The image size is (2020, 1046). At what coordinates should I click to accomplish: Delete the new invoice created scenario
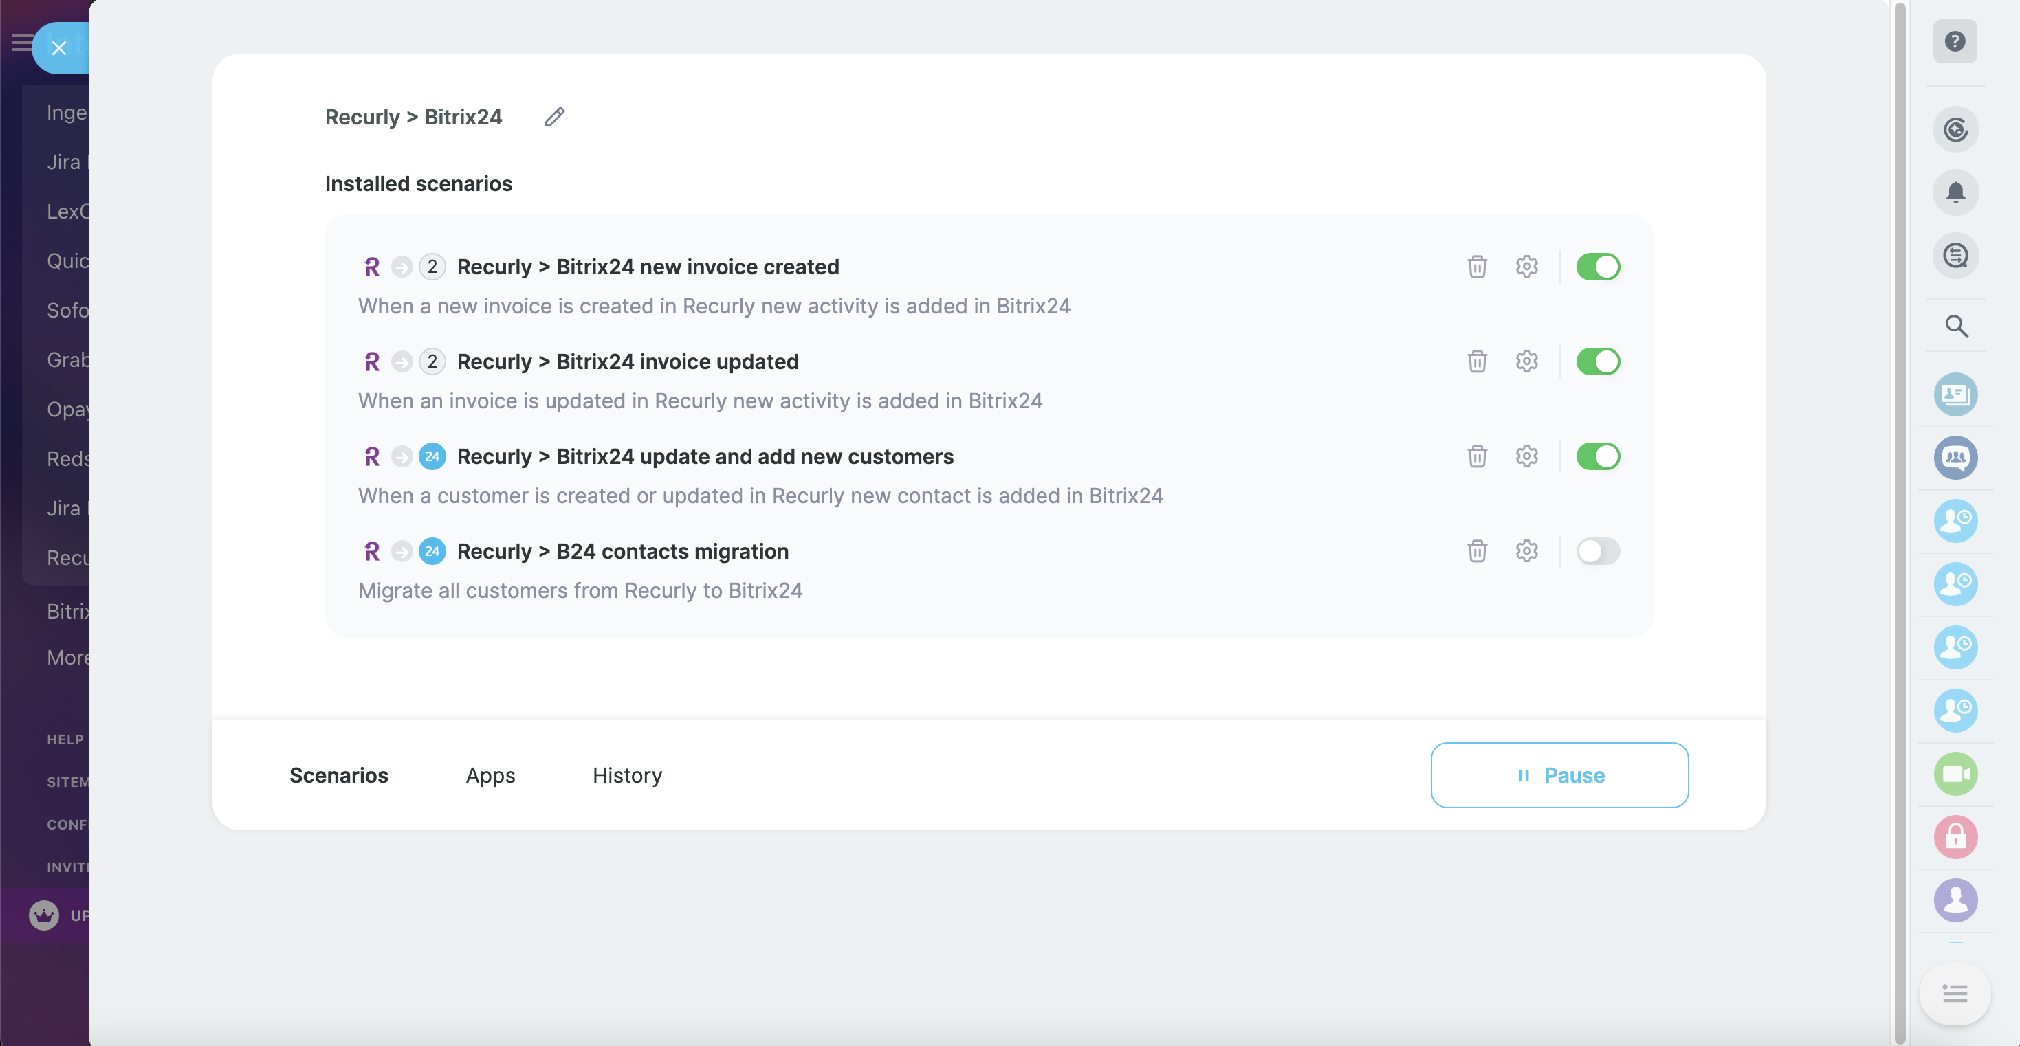click(x=1477, y=267)
